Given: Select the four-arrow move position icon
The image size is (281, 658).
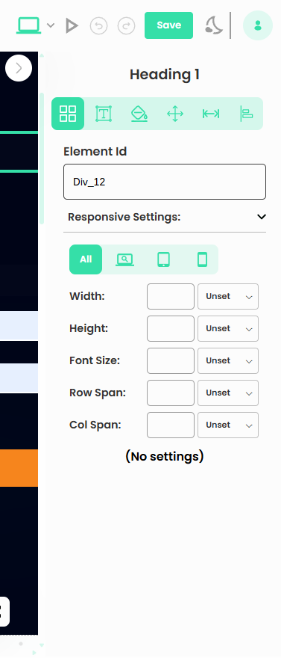Looking at the screenshot, I should [x=175, y=114].
